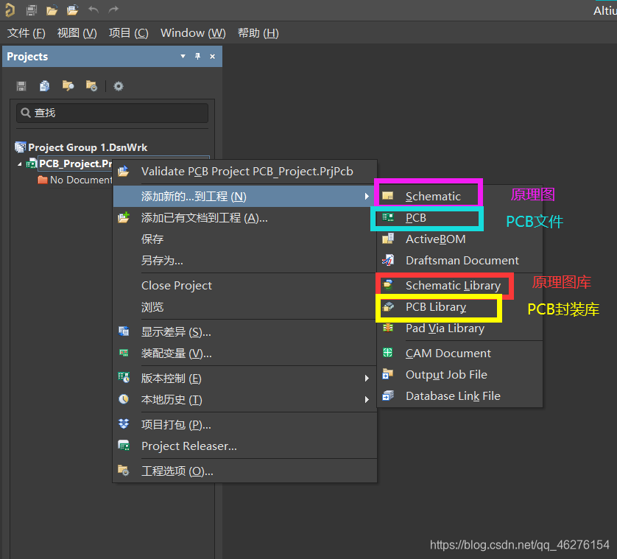Click the save all icon in title bar

pos(31,10)
